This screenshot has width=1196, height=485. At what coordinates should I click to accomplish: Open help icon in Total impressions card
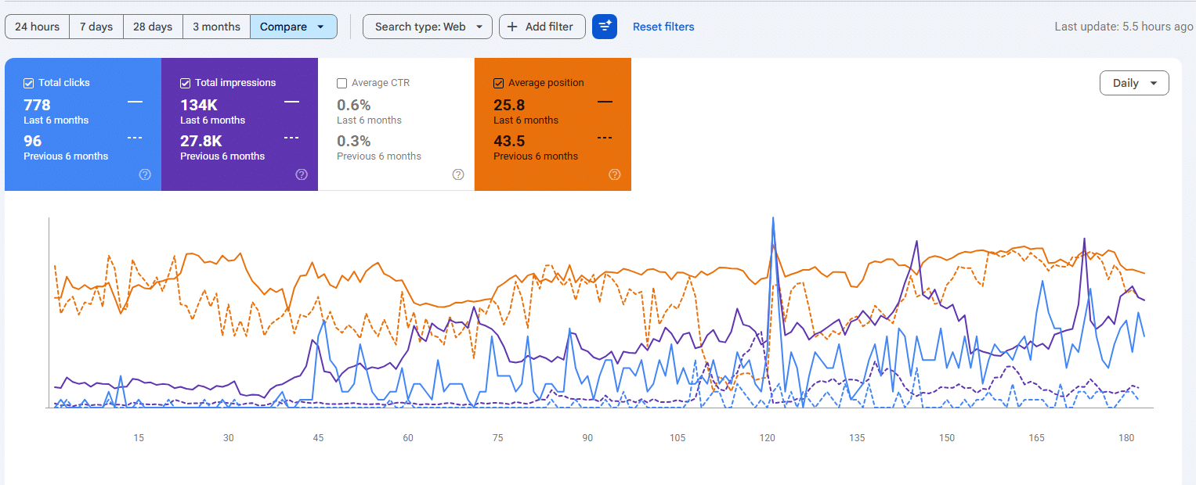[302, 174]
